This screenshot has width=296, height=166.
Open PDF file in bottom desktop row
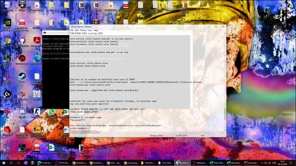[37, 148]
